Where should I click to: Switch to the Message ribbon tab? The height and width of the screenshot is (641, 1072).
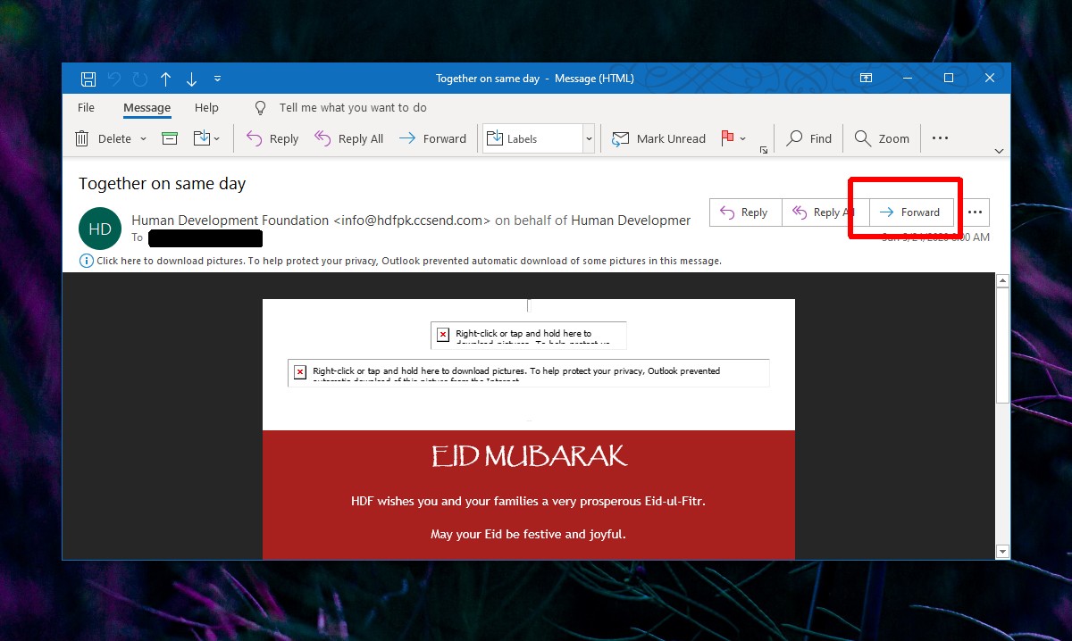[146, 107]
